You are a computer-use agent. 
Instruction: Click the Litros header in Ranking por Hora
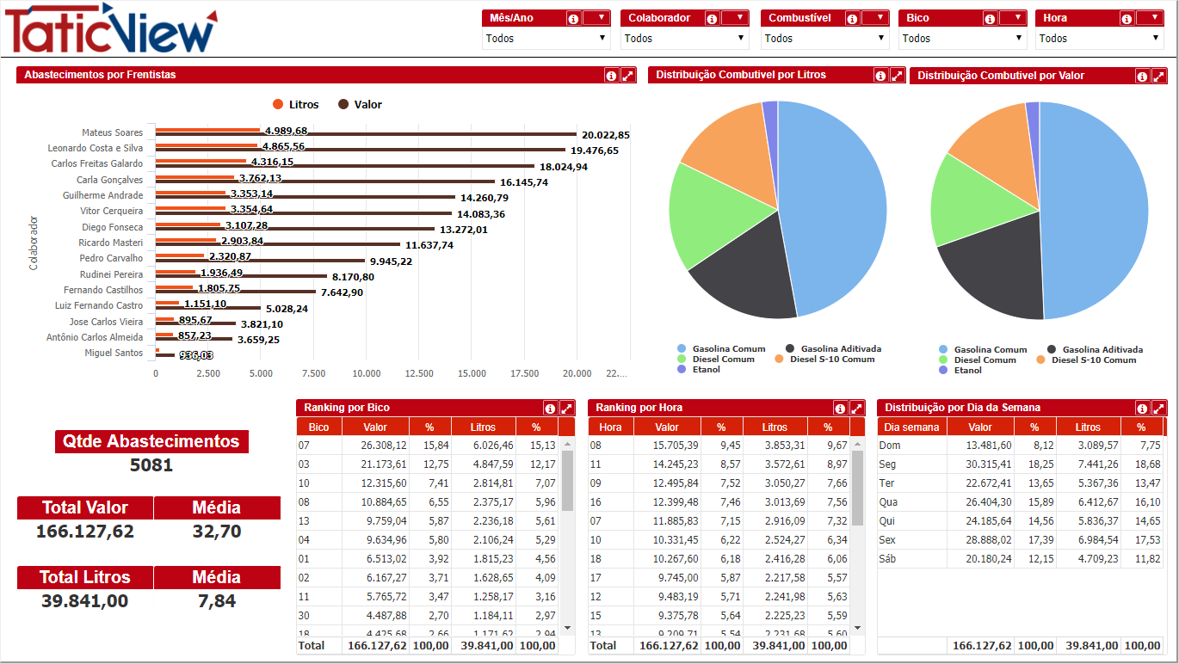[774, 427]
